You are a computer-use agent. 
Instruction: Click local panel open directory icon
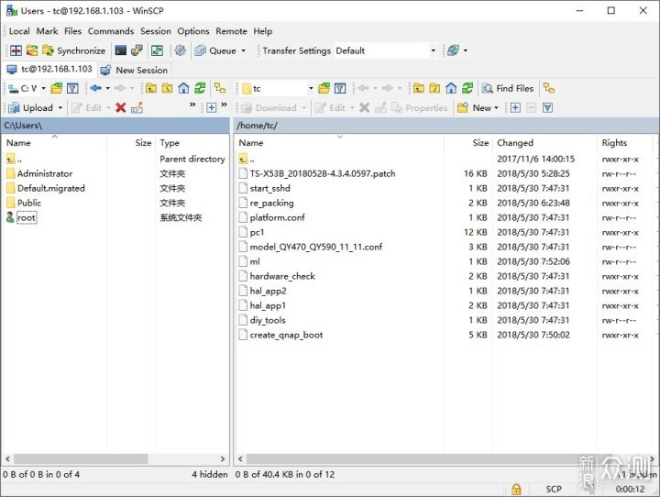click(57, 88)
